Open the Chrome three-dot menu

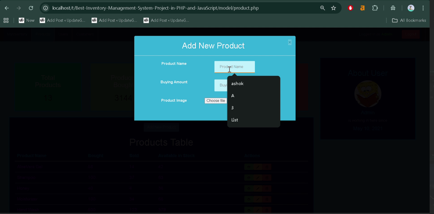click(423, 8)
